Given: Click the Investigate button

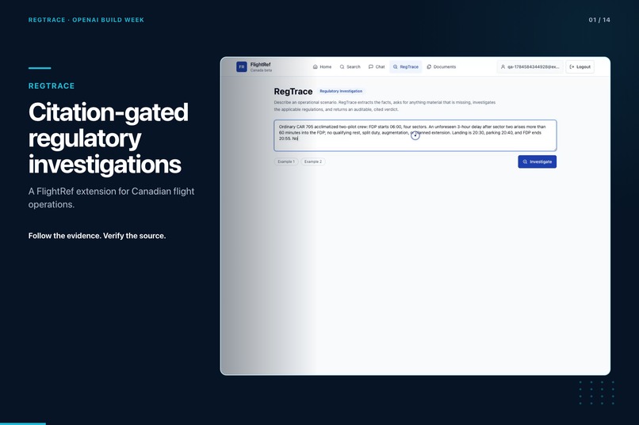Looking at the screenshot, I should (x=537, y=161).
